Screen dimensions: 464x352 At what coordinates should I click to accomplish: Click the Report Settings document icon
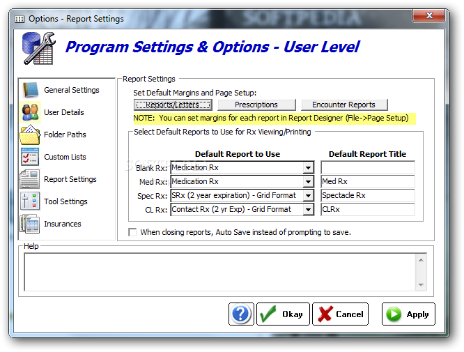pyautogui.click(x=29, y=179)
